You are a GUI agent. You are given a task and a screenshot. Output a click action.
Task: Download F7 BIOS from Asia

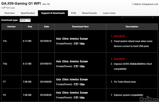(59, 79)
